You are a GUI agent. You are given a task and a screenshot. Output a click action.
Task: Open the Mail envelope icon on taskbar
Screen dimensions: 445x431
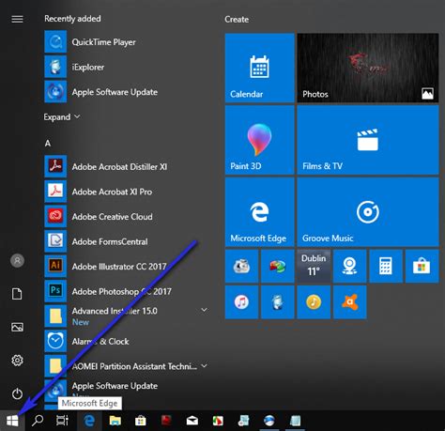pos(192,421)
